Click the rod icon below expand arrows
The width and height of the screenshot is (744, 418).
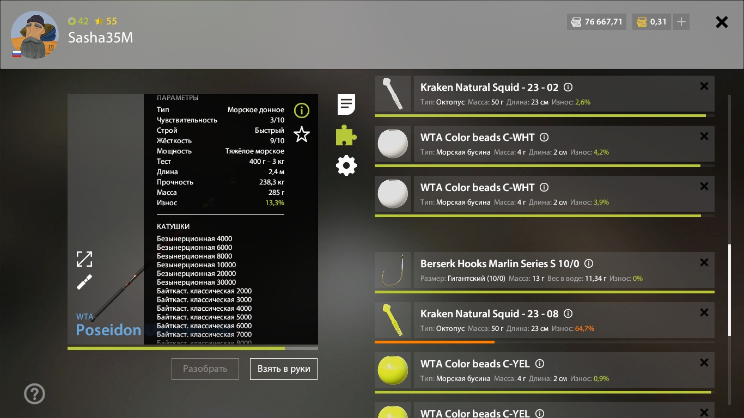(84, 282)
